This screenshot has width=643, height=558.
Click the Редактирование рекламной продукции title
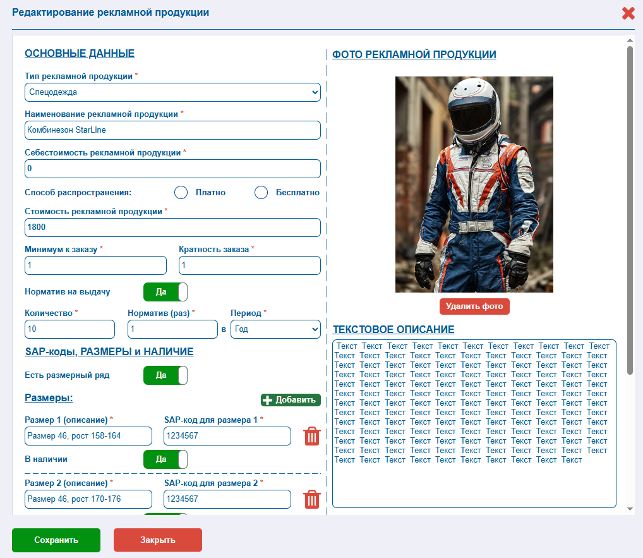click(x=111, y=12)
